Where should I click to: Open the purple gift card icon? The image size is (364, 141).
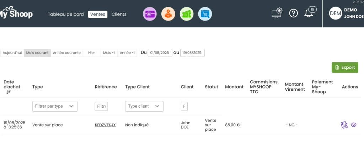pos(150,14)
